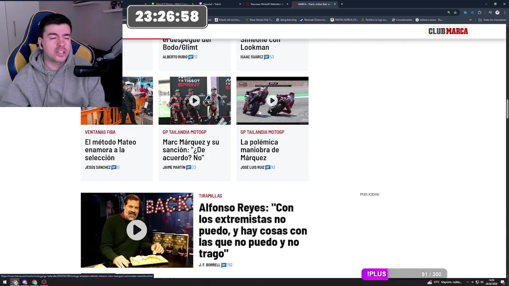
Task: Open a new browser tab
Action: coord(342,4)
